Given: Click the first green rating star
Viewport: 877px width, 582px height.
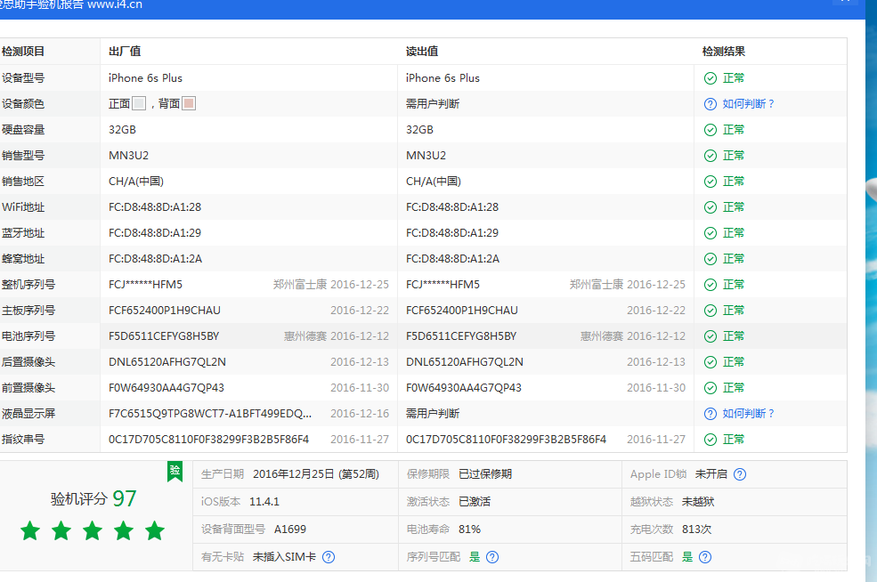Looking at the screenshot, I should click(x=30, y=530).
